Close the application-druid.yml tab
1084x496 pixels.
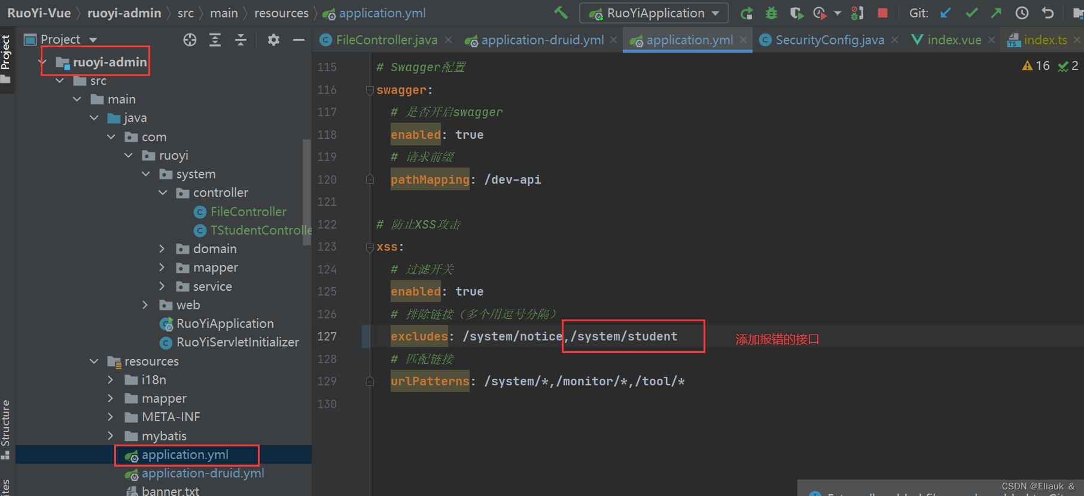point(613,39)
